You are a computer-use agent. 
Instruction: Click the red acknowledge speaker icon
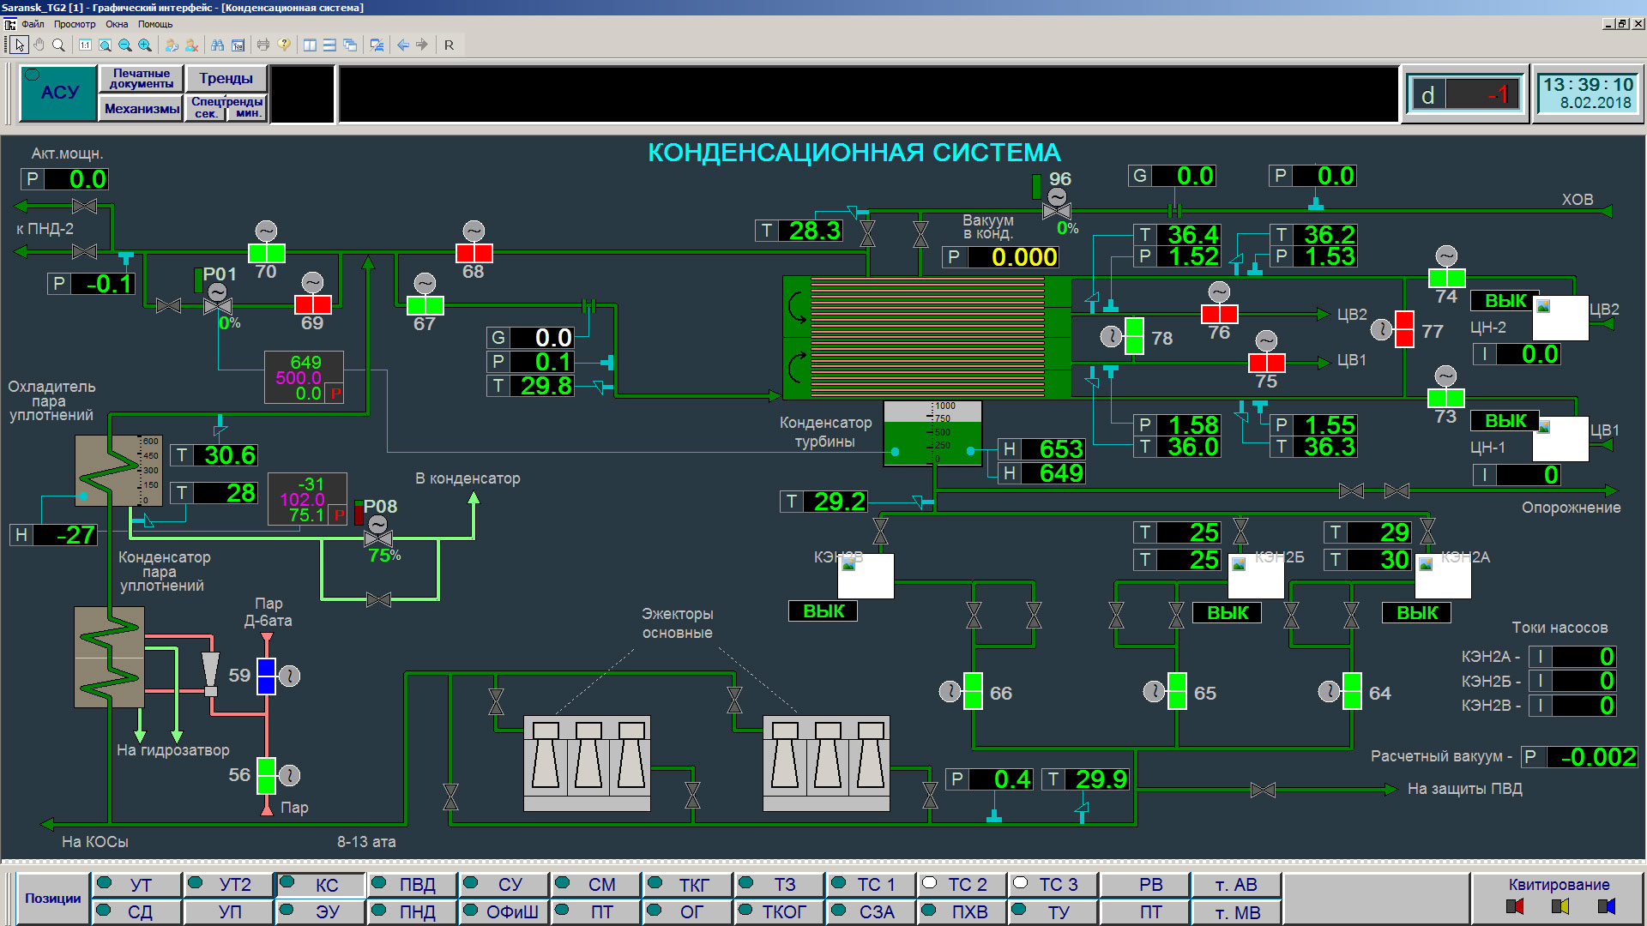1515,906
